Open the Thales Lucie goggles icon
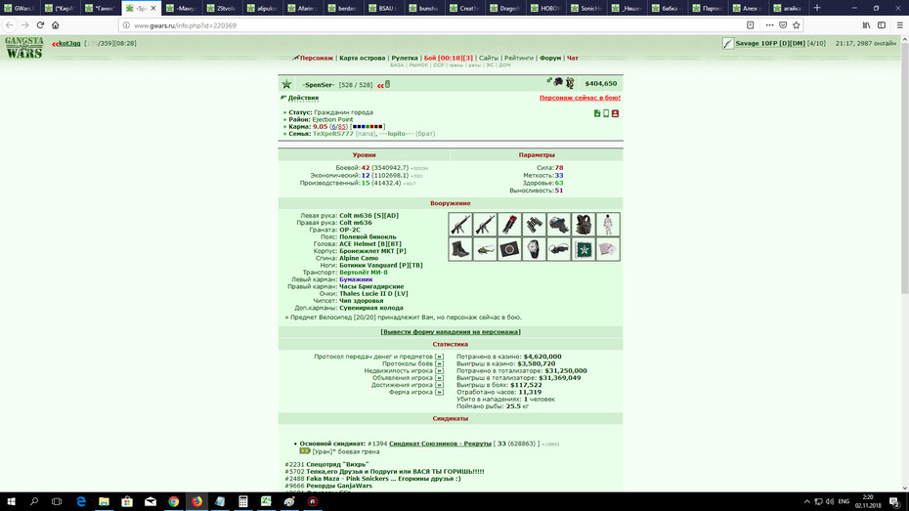The height and width of the screenshot is (511, 909). [559, 249]
